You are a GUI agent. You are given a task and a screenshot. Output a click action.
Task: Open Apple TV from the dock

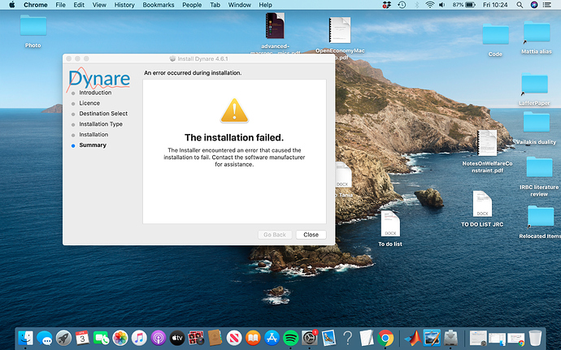point(177,338)
